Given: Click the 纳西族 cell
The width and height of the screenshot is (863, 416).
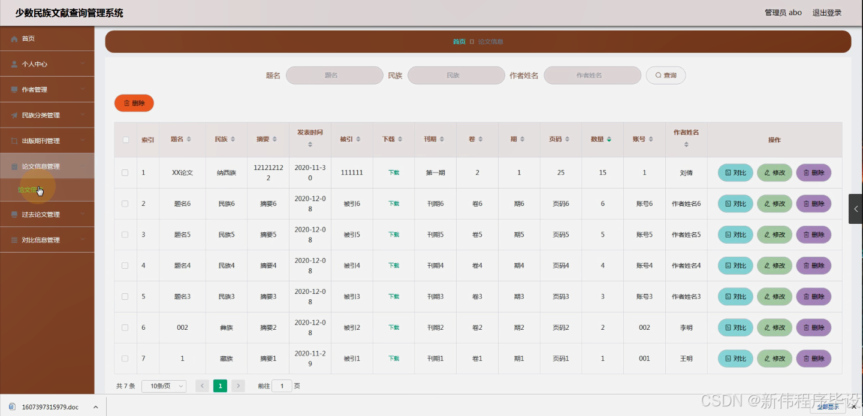Looking at the screenshot, I should [x=227, y=172].
